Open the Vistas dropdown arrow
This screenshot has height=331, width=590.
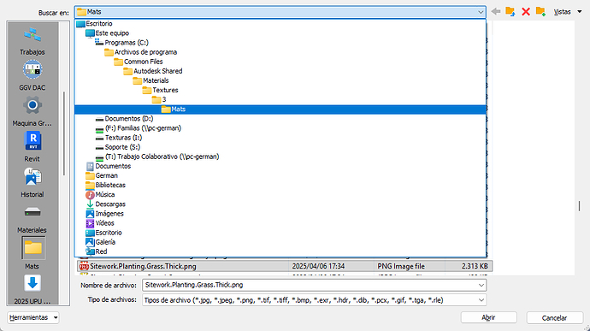tap(580, 12)
